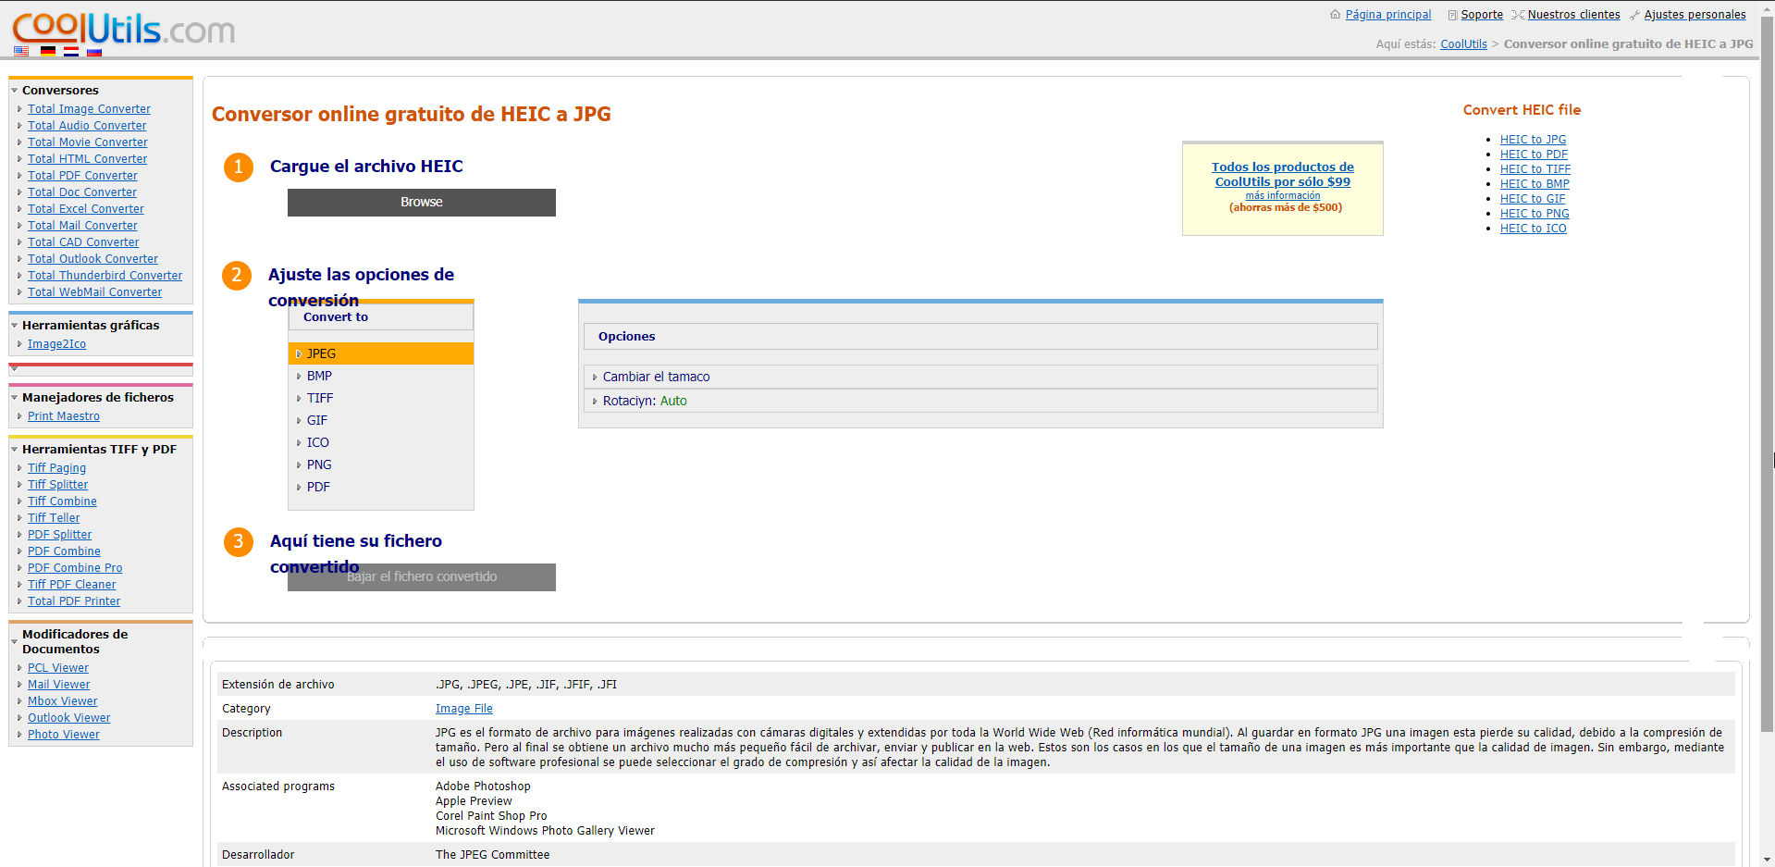Click the document icon beside Soporte
The width and height of the screenshot is (1775, 867).
point(1452,15)
